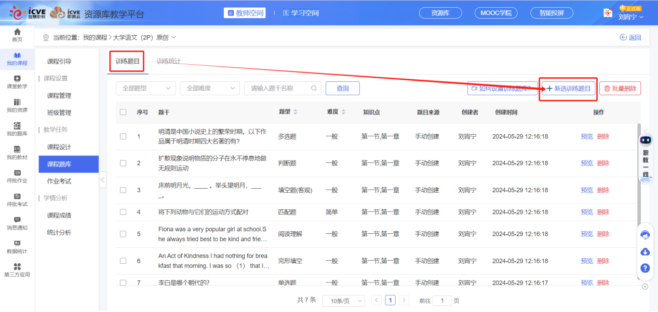Select the checkbox for row 4
The width and height of the screenshot is (658, 312).
pos(123,212)
